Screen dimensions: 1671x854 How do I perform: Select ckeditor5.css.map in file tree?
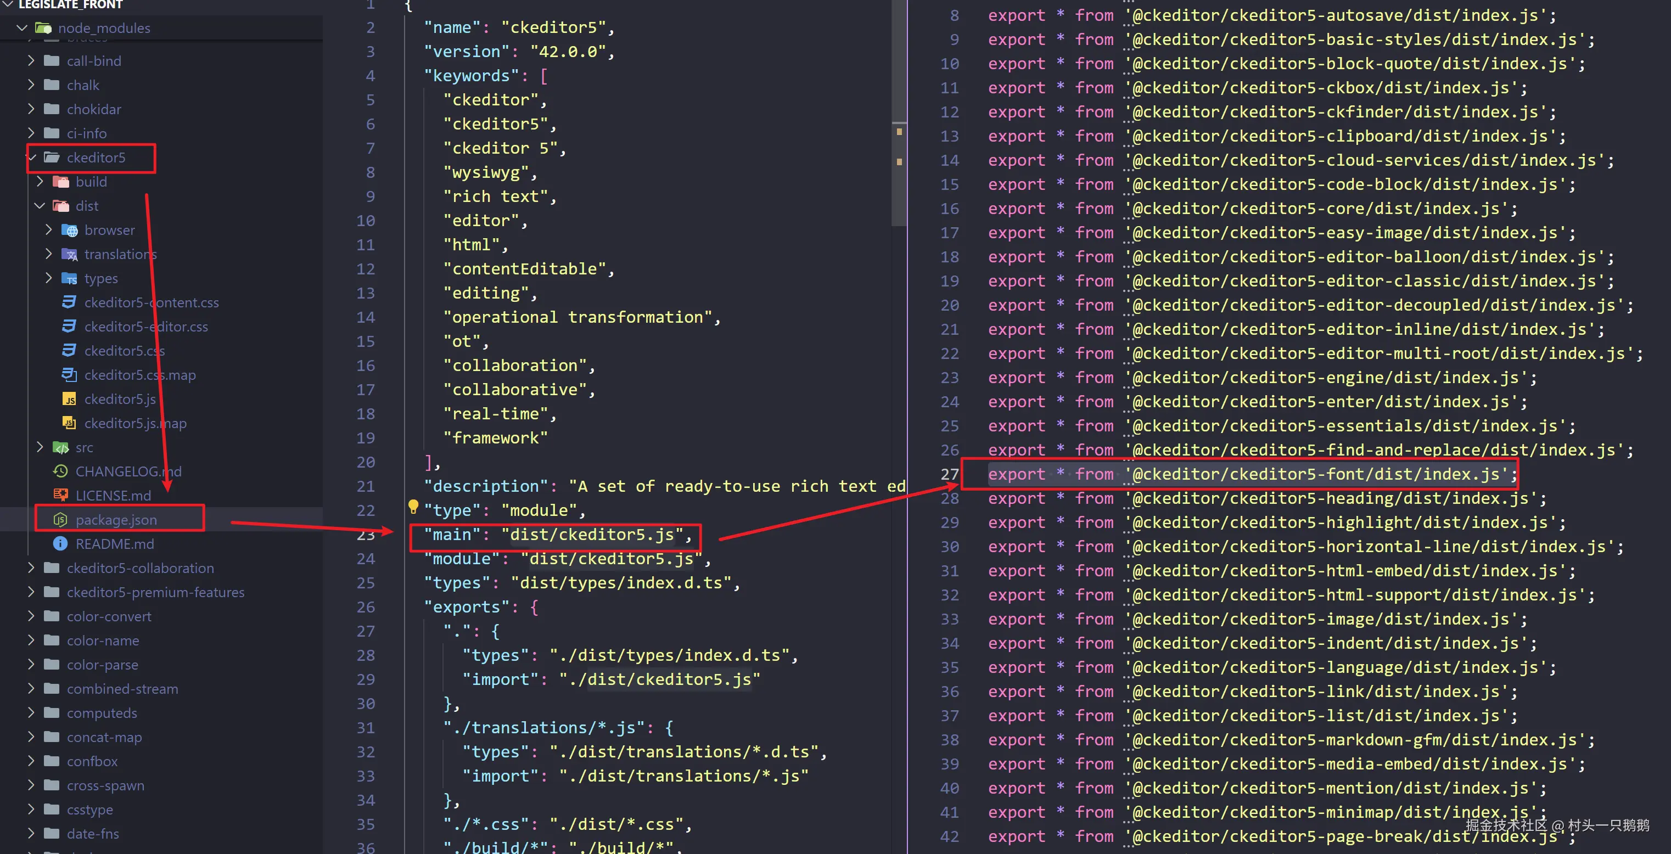[139, 375]
